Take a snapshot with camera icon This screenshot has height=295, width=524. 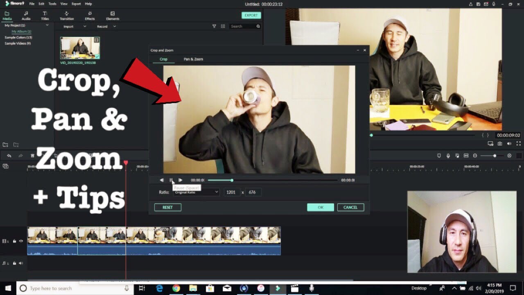click(x=500, y=144)
